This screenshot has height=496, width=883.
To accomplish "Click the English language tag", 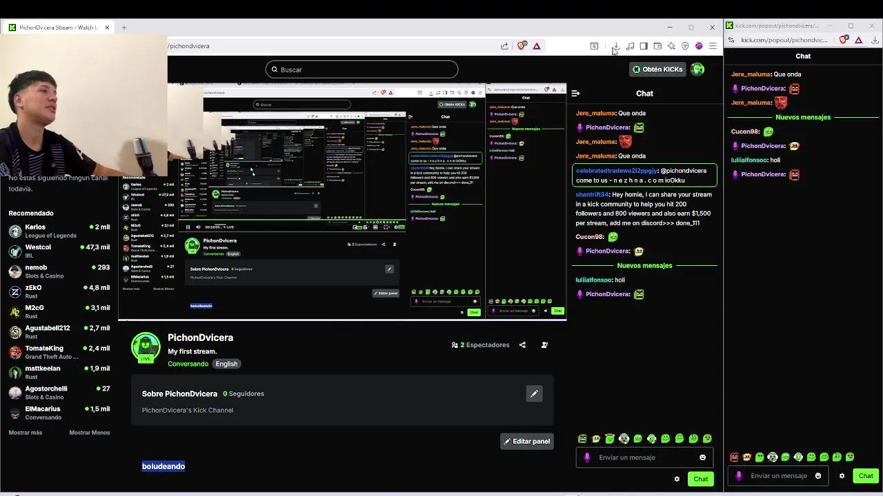I will [x=226, y=364].
